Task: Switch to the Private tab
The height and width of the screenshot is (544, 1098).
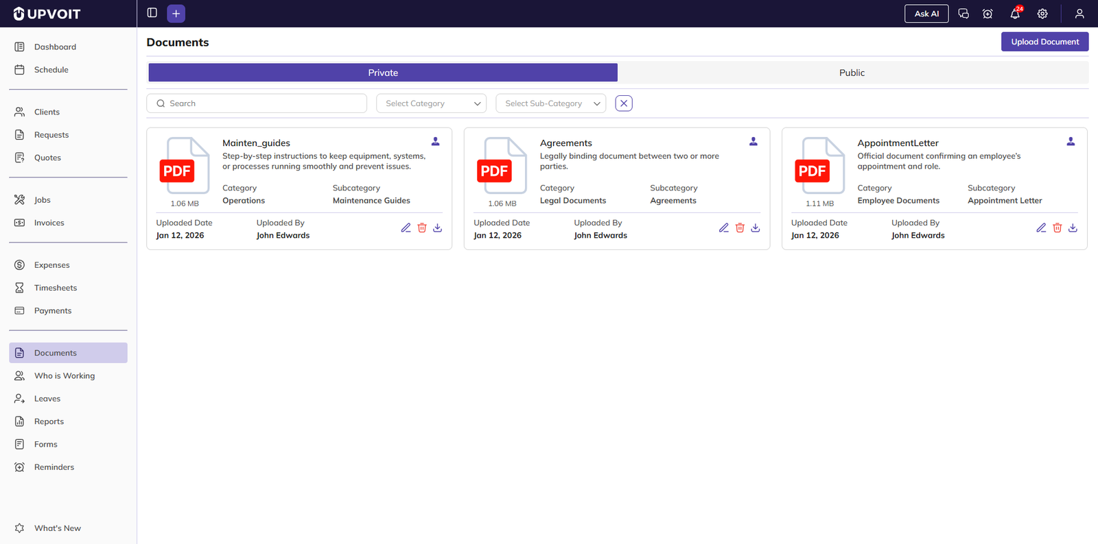Action: click(383, 73)
